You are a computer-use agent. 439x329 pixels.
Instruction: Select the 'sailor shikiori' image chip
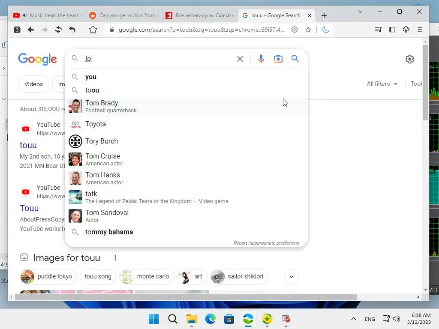click(x=239, y=276)
